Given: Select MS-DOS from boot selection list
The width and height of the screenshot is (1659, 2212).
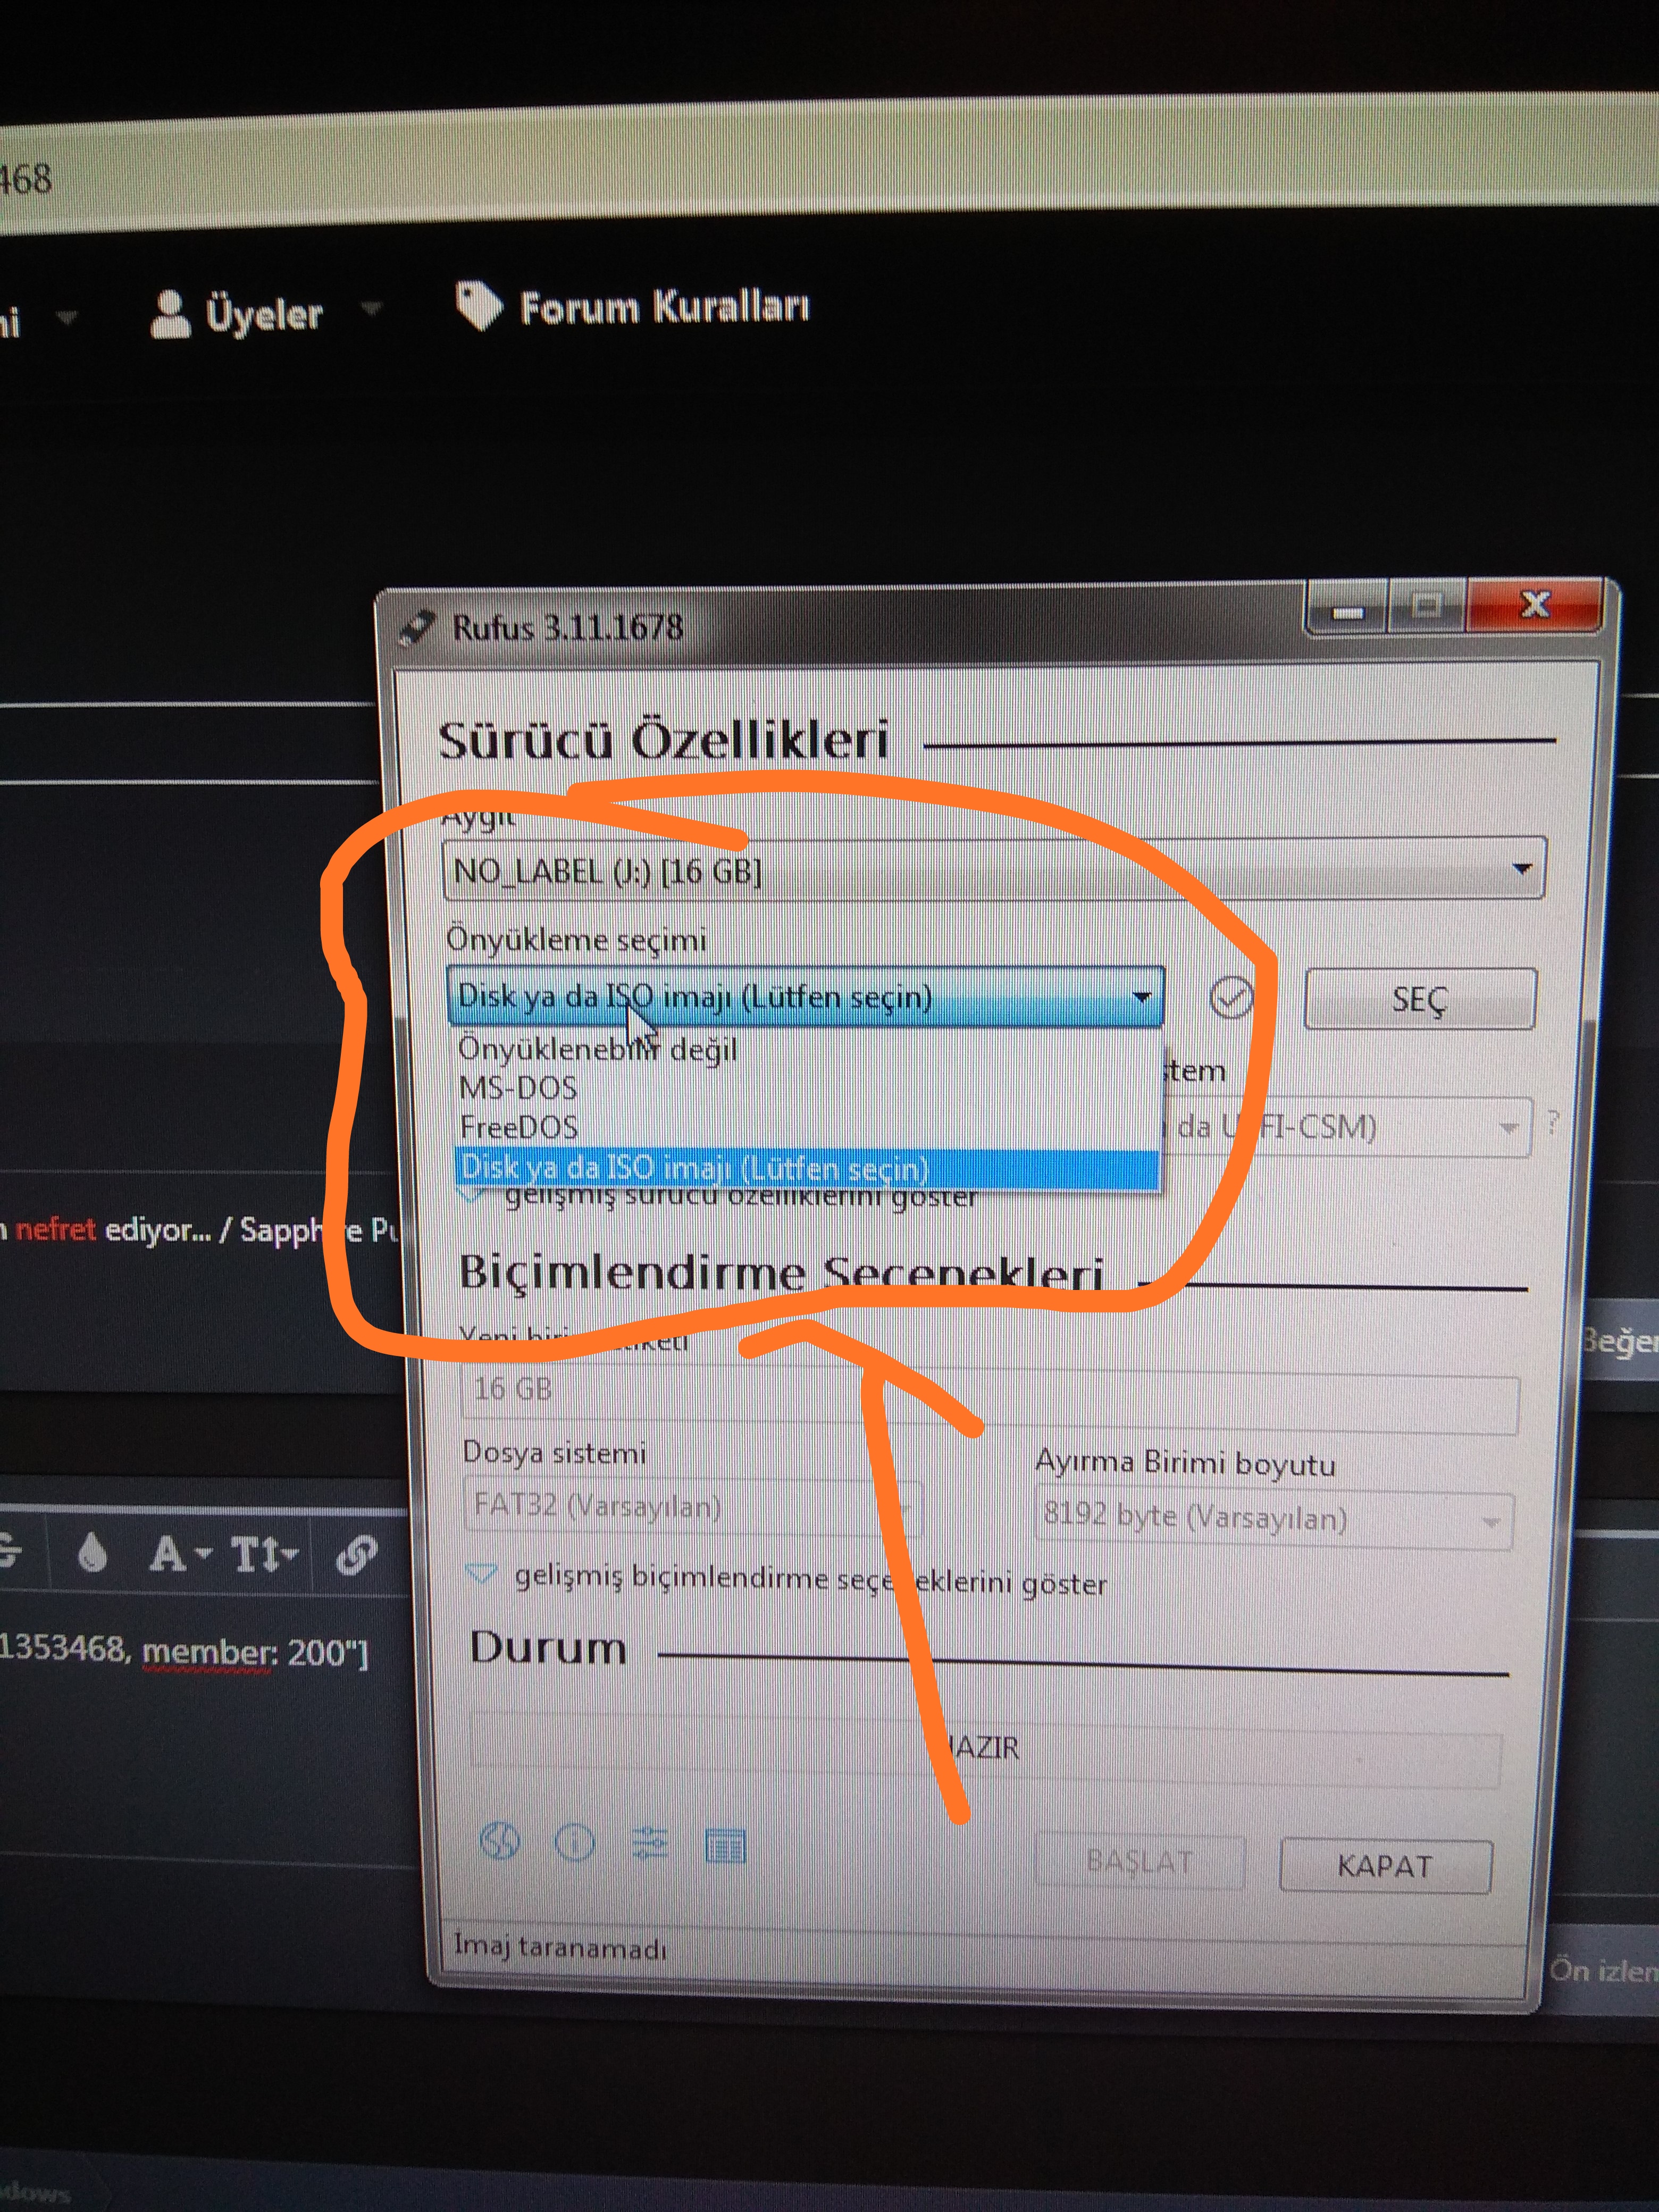Looking at the screenshot, I should pyautogui.click(x=518, y=1088).
